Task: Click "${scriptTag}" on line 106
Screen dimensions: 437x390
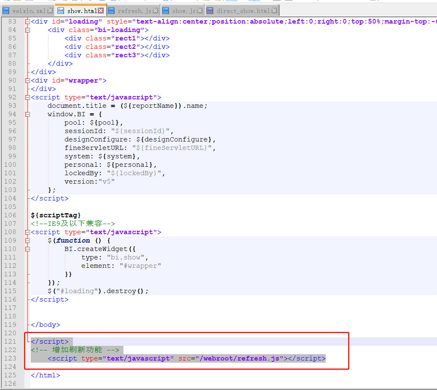Action: click(x=56, y=215)
